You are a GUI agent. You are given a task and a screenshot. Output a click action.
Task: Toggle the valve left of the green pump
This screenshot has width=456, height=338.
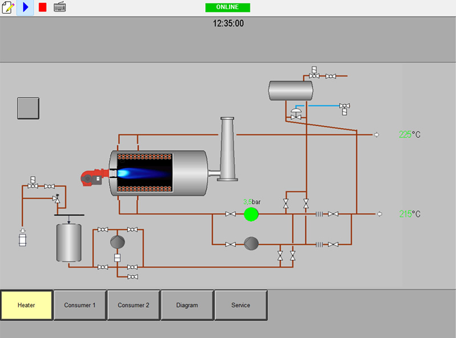pyautogui.click(x=230, y=214)
